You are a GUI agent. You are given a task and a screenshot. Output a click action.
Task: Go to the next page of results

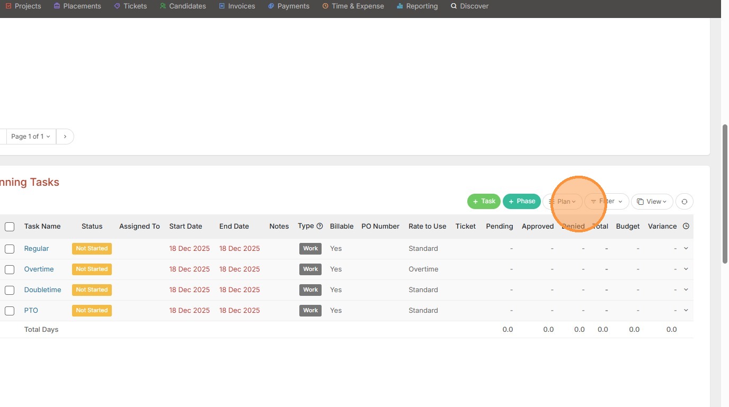65,137
